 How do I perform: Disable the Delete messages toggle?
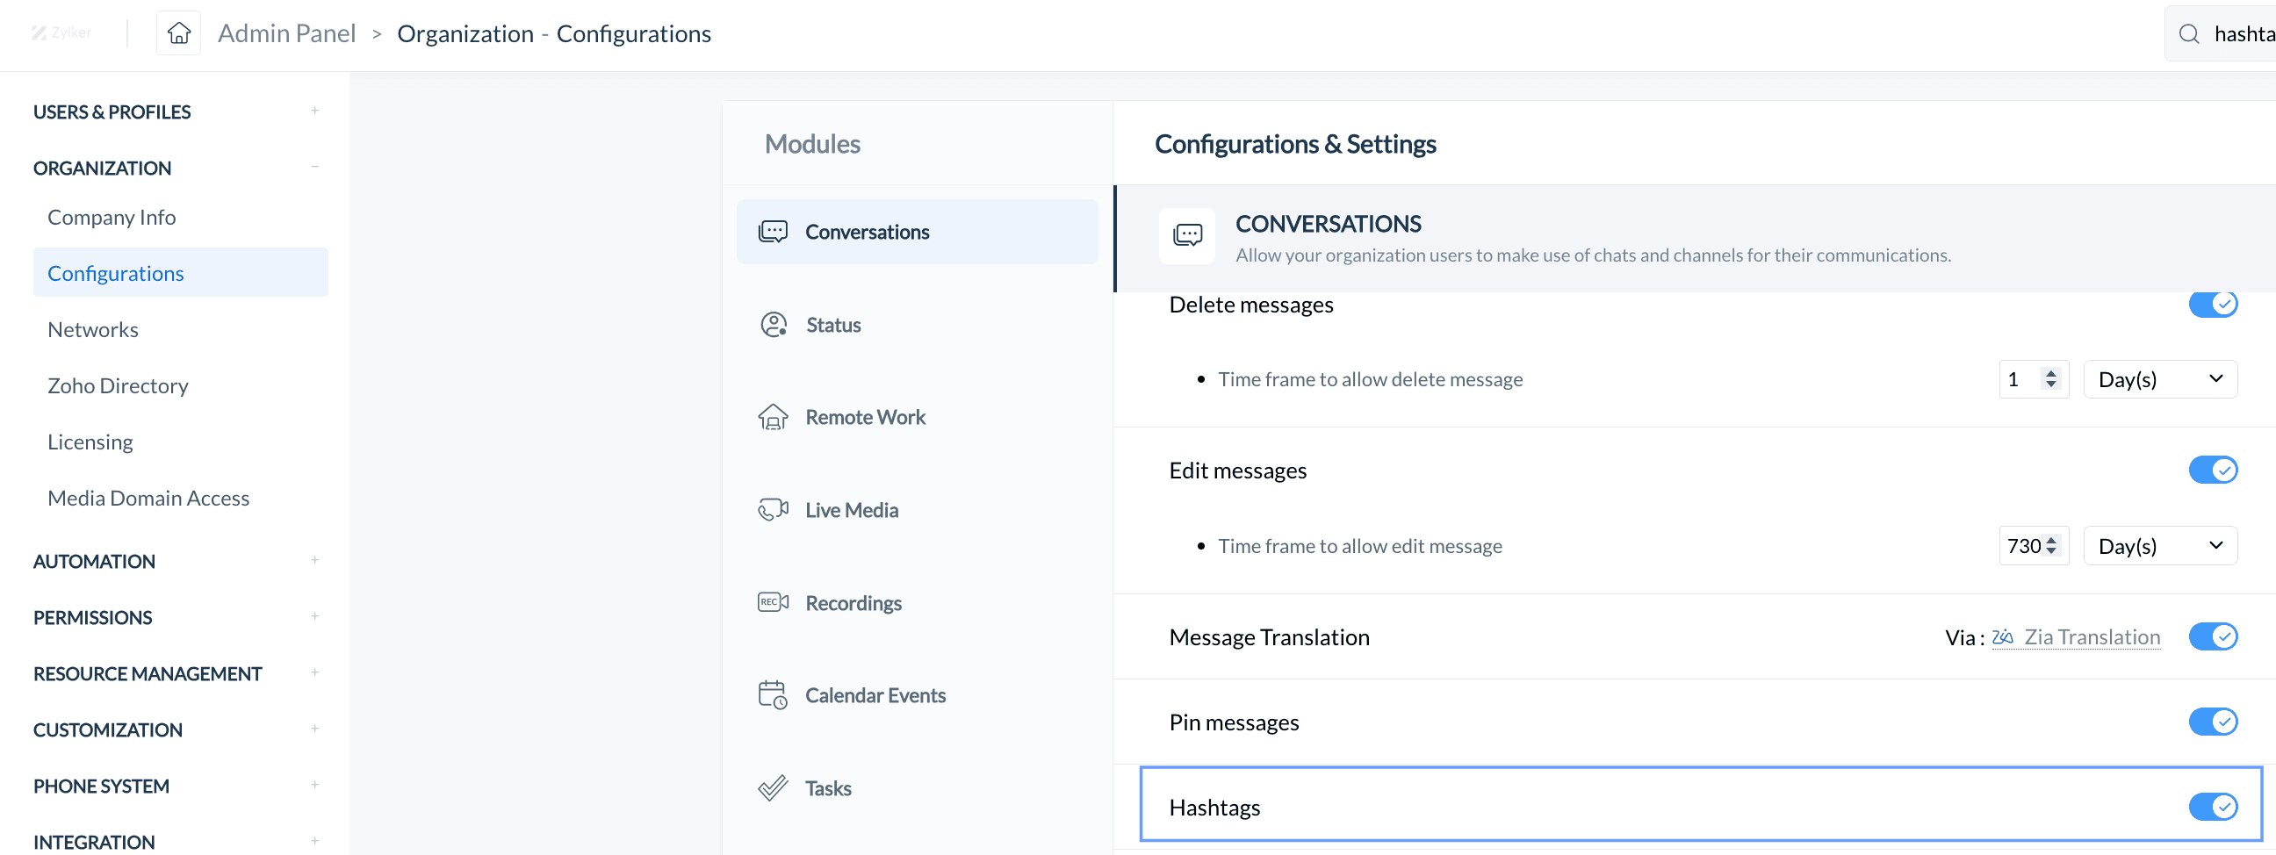(2213, 305)
